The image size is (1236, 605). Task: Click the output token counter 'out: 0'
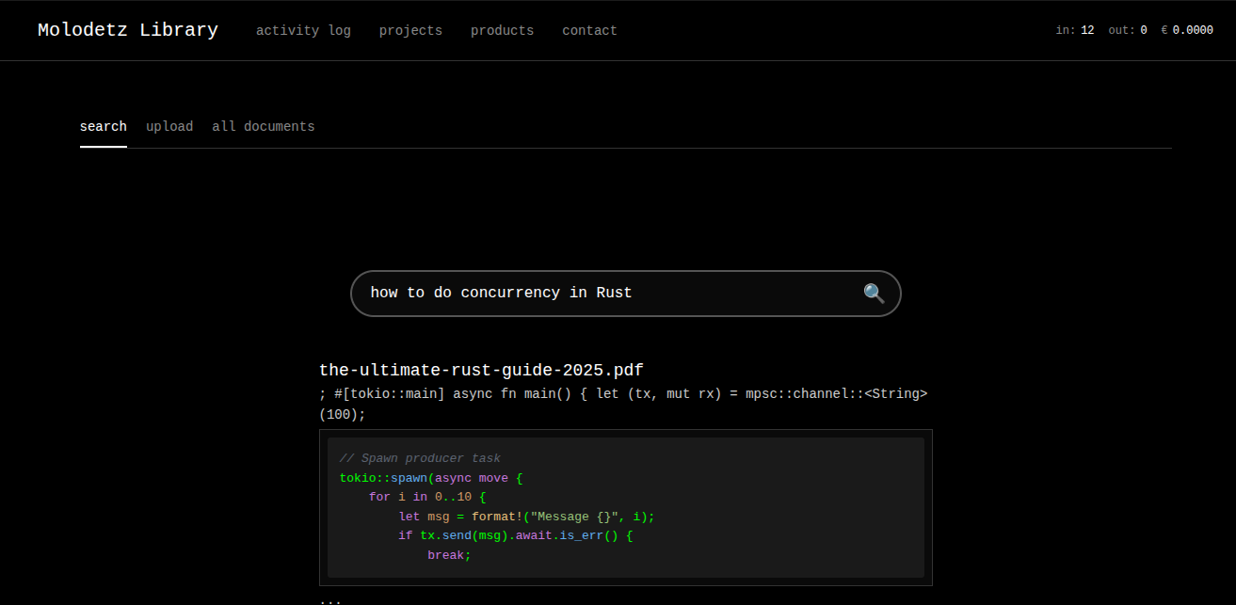coord(1127,30)
